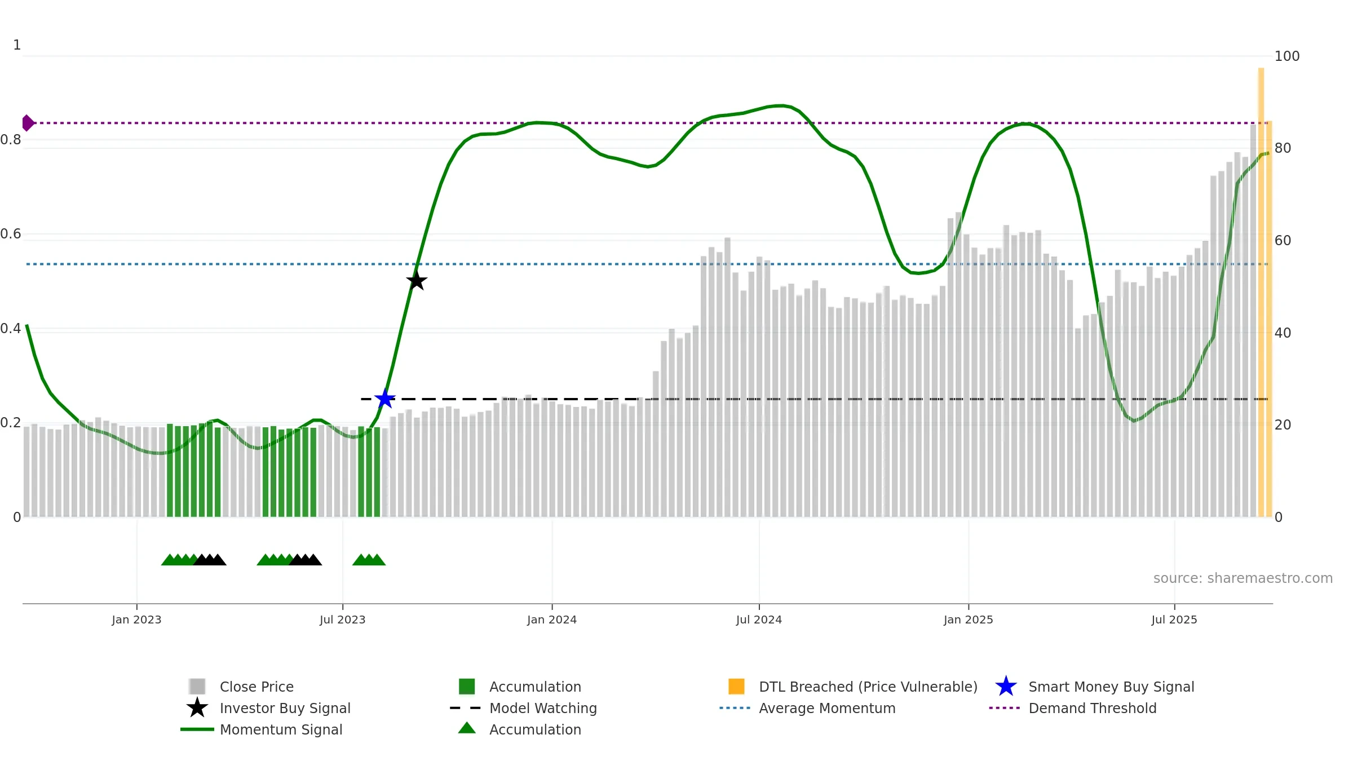Select 'Demand Threshold' legend label
1353x761 pixels.
(x=1093, y=708)
